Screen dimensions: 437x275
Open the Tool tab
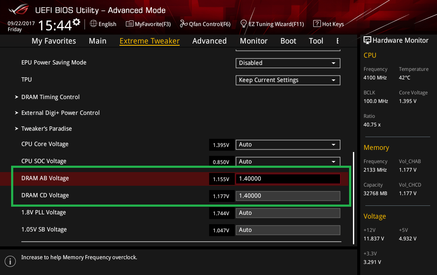pyautogui.click(x=316, y=41)
